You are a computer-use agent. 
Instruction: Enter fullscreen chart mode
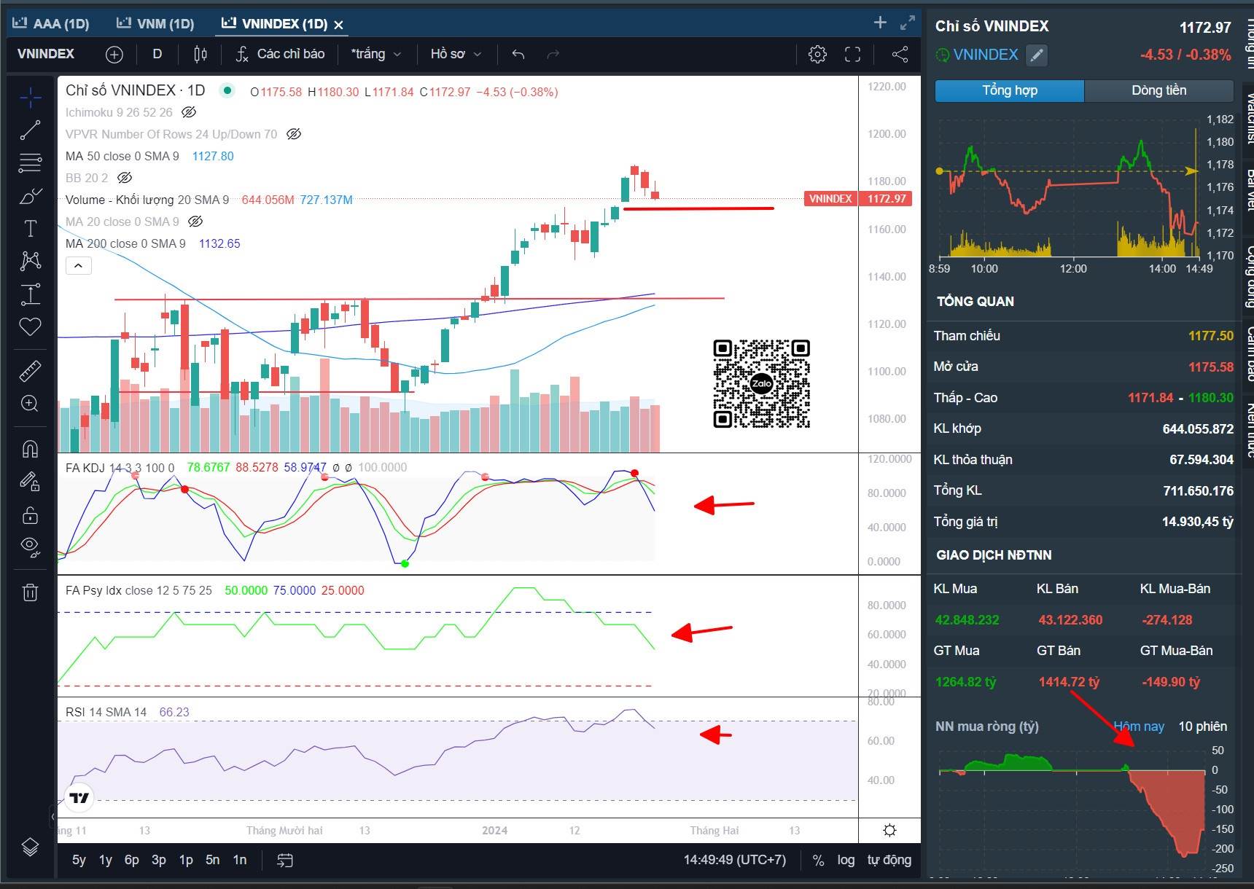click(852, 54)
